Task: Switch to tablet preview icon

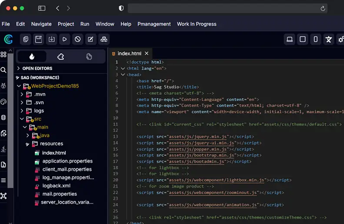Action: pyautogui.click(x=303, y=39)
